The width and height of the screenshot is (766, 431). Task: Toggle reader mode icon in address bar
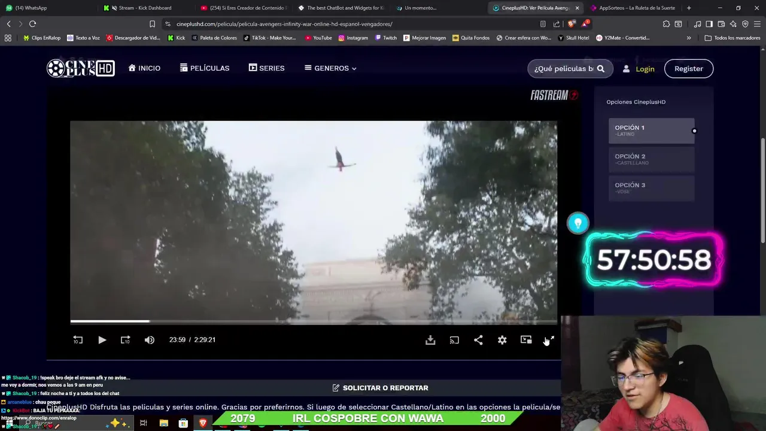(x=543, y=24)
